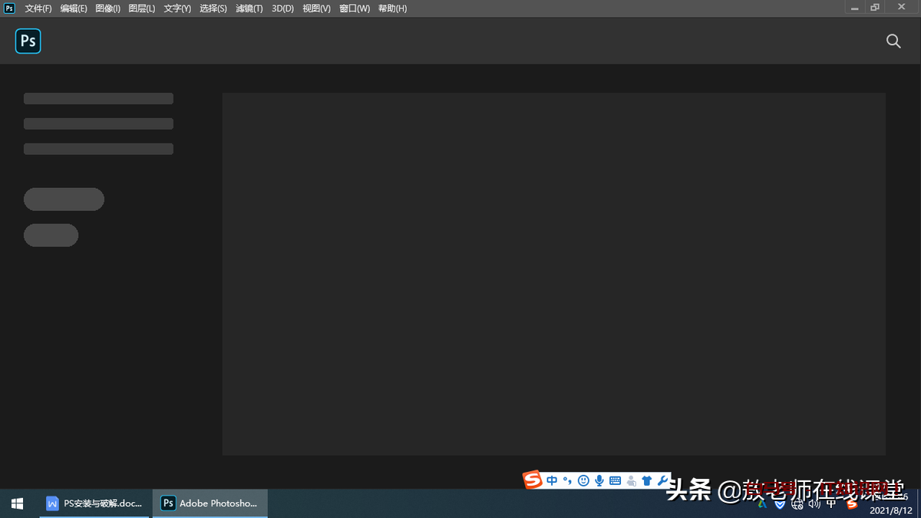Open the Photoshop search magnifier
Viewport: 921px width, 518px height.
click(x=893, y=41)
